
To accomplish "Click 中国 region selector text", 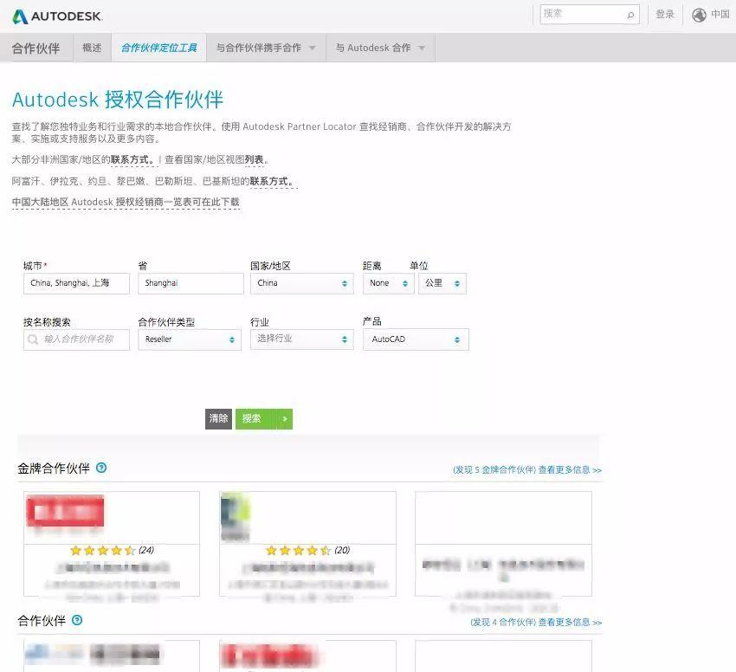I will click(720, 15).
